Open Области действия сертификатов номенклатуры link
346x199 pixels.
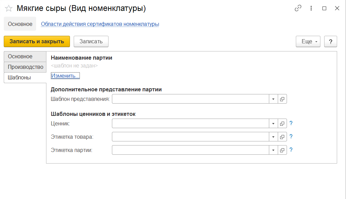tap(100, 24)
